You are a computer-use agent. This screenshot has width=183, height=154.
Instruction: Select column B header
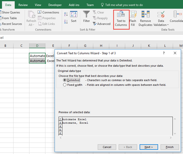click(x=5, y=46)
